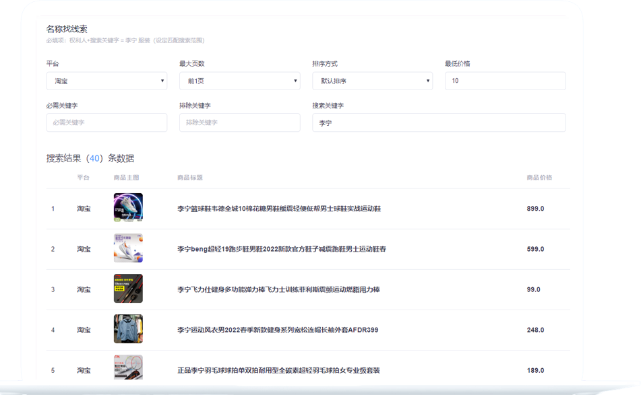Image resolution: width=641 pixels, height=395 pixels.
Task: Click the 商品价格 column header
Action: click(x=540, y=178)
